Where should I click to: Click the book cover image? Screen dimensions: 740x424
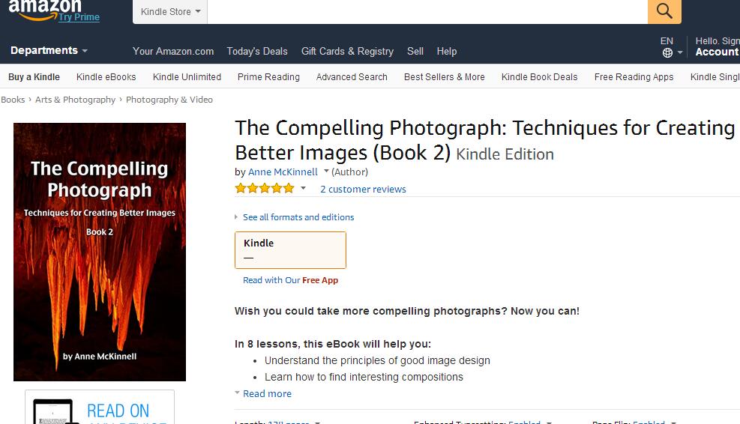(x=100, y=252)
